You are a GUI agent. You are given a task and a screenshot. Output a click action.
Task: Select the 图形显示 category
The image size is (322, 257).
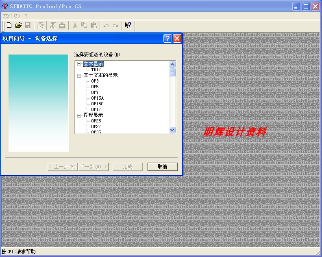[x=93, y=115]
